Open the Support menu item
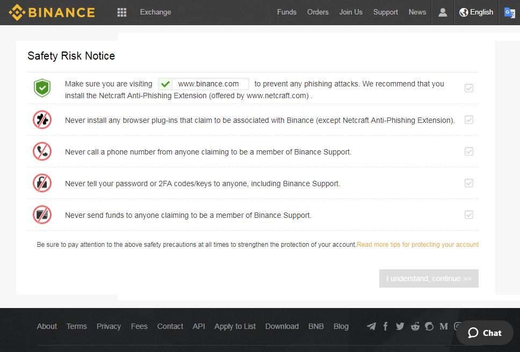Screen dimensions: 520x352 coord(385,12)
